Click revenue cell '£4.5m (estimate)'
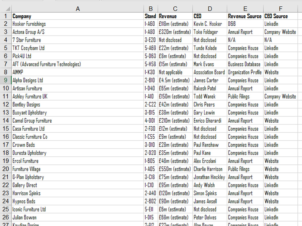 pos(175,80)
